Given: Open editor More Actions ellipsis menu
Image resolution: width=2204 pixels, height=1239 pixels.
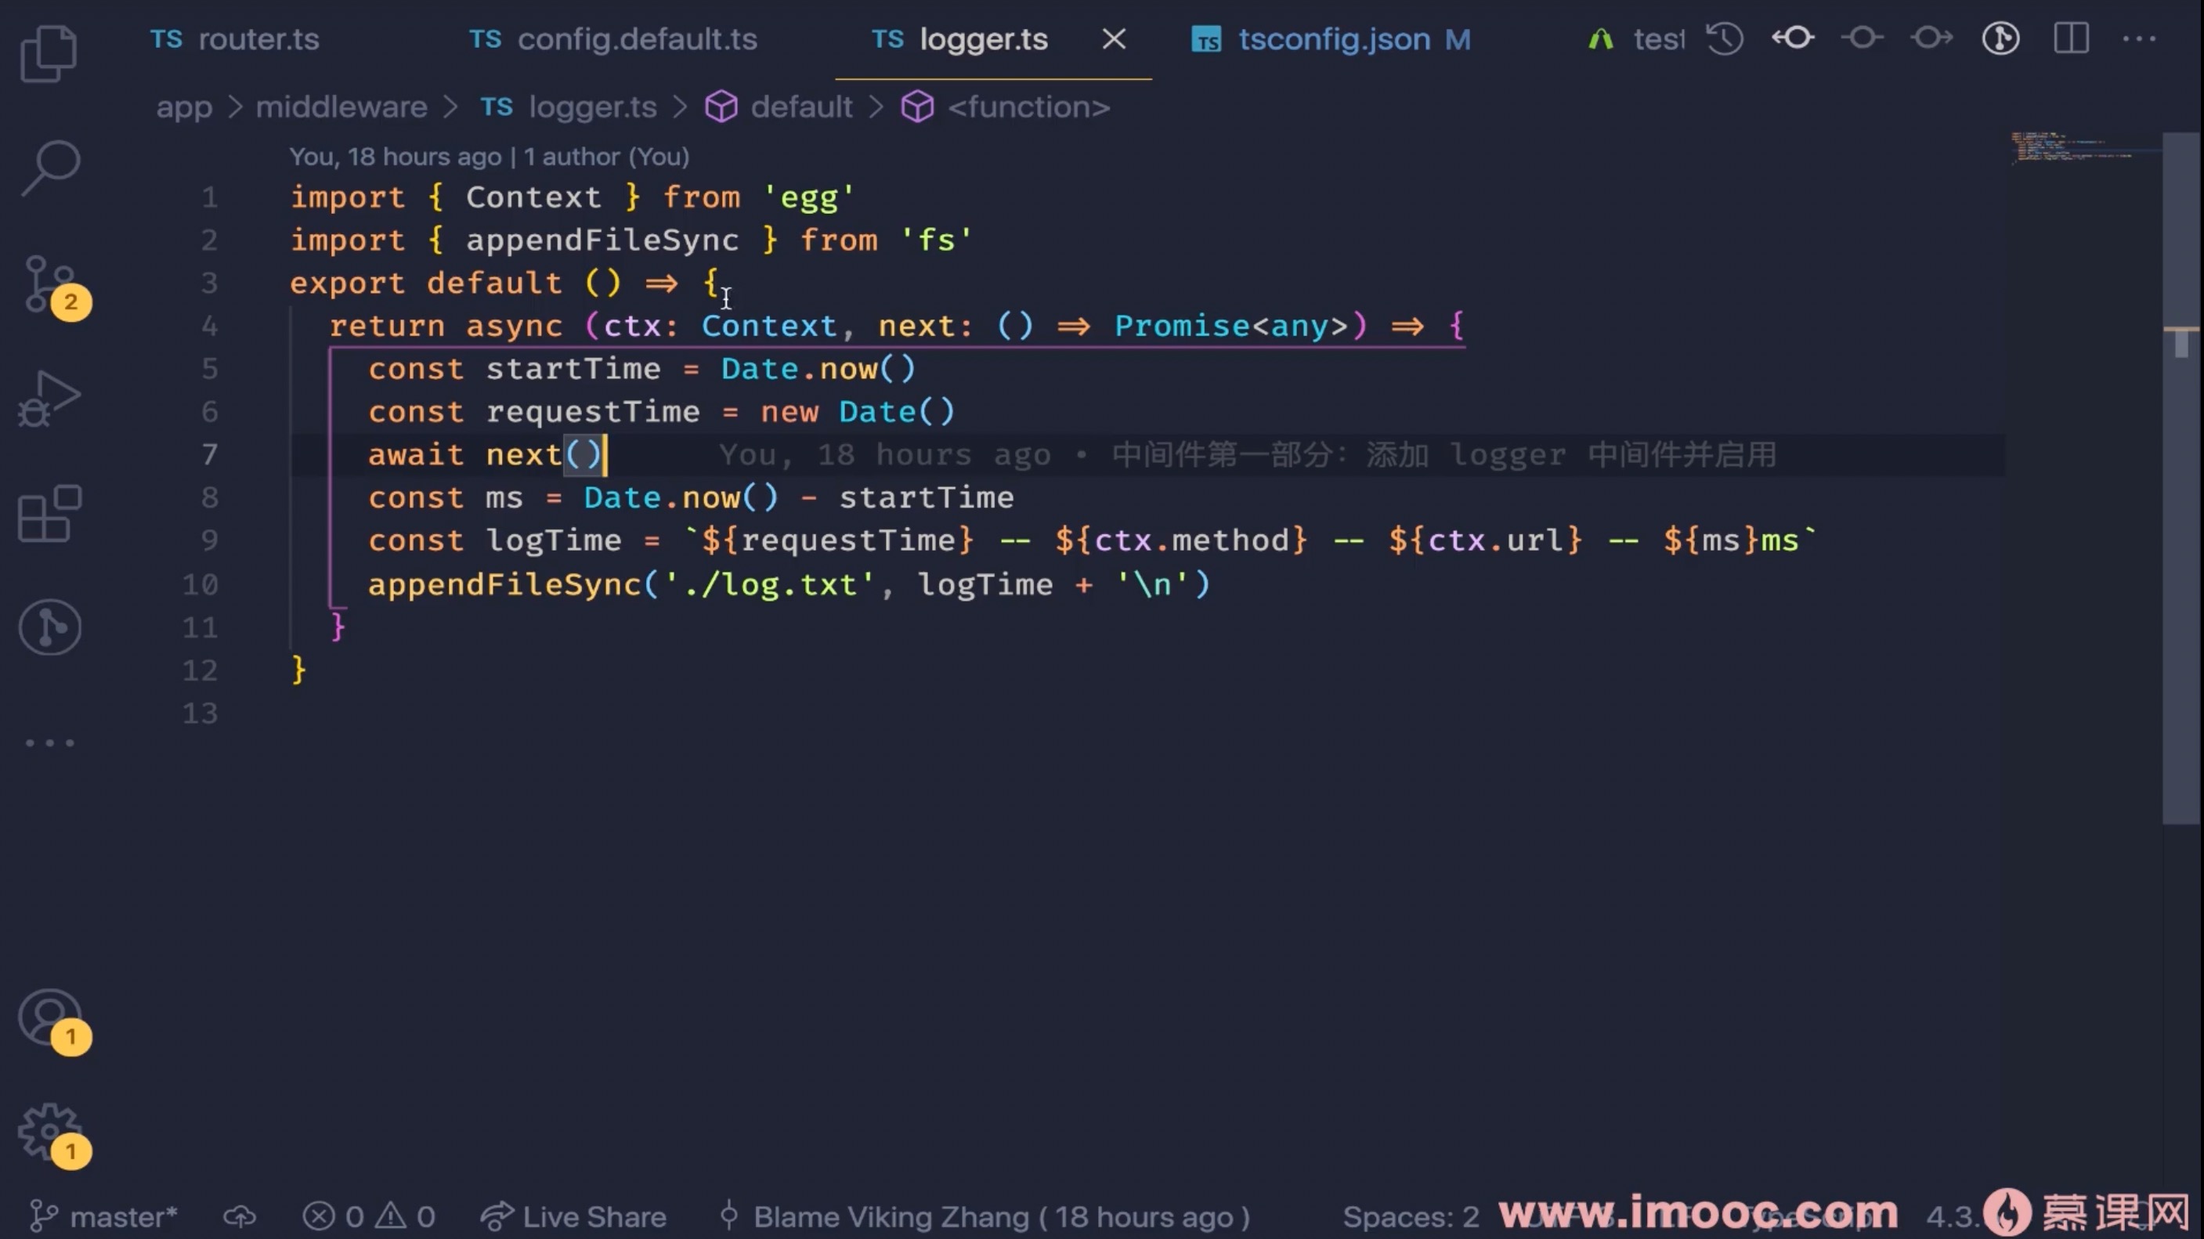Looking at the screenshot, I should click(x=2139, y=38).
